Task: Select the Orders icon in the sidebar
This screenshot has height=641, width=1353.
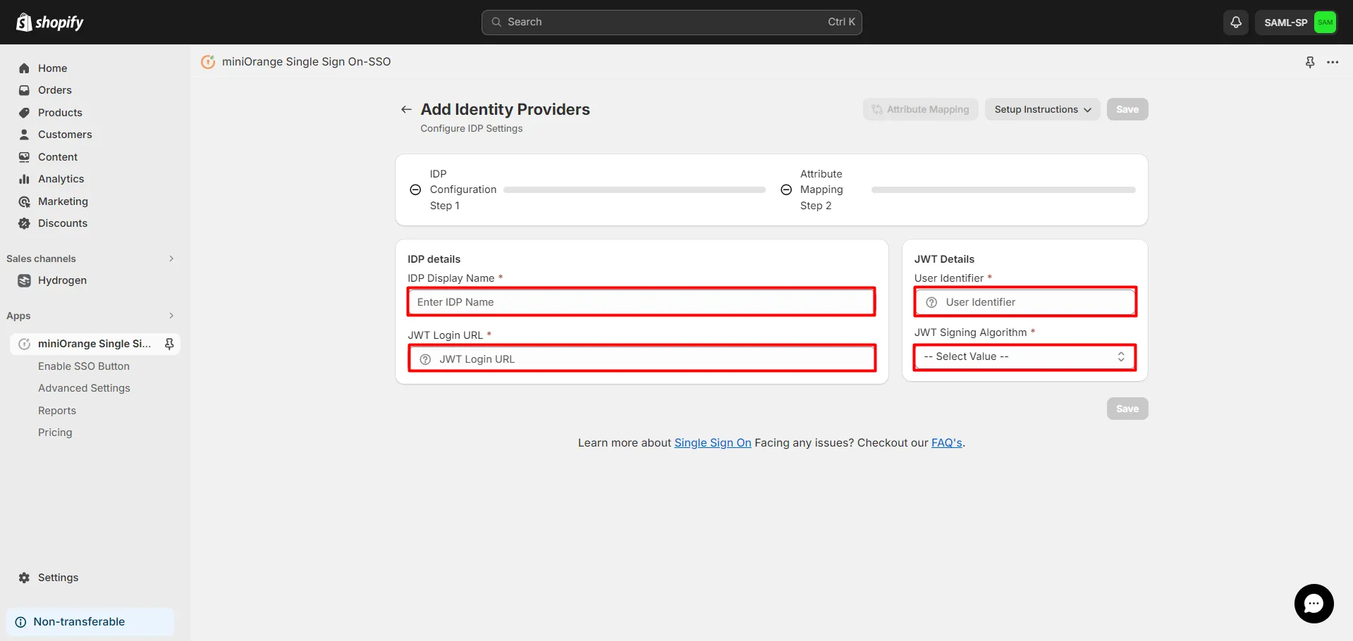Action: (x=25, y=90)
